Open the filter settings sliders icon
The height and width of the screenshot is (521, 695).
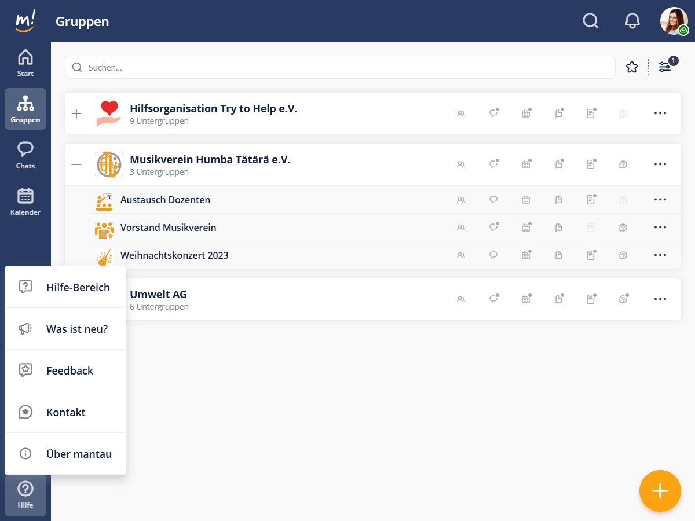665,67
